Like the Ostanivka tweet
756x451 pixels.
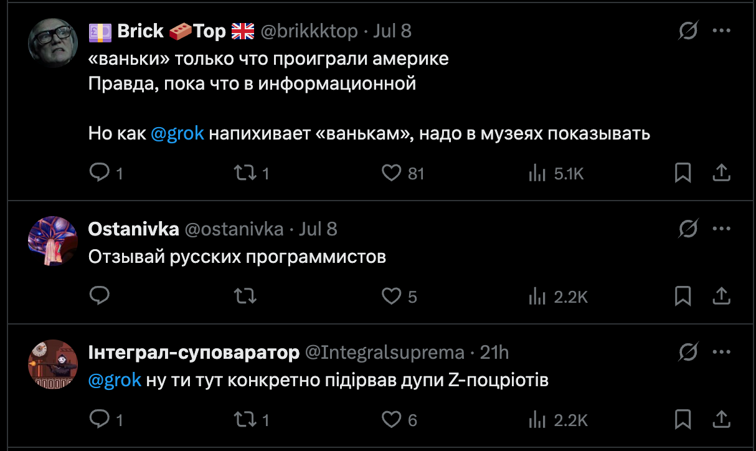pos(391,296)
